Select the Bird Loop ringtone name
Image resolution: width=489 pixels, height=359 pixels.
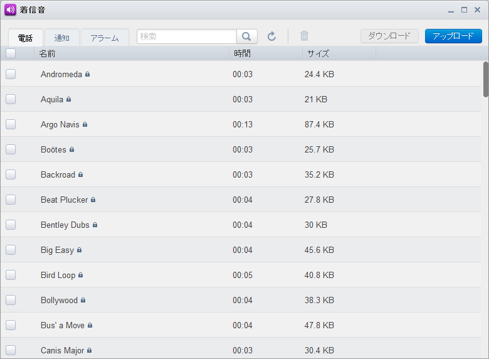[x=58, y=276]
